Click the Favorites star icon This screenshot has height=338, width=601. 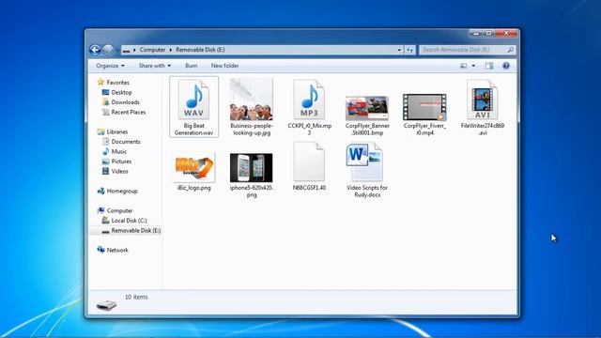[x=100, y=82]
